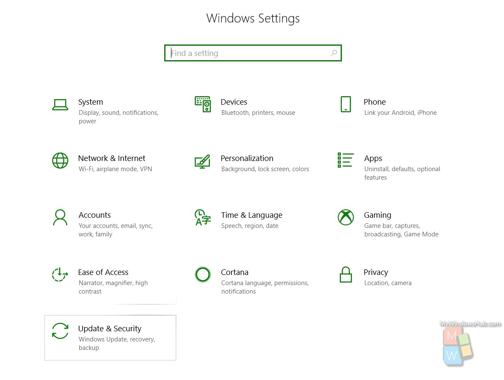
Task: Open the Network & Internet title
Action: 112,158
